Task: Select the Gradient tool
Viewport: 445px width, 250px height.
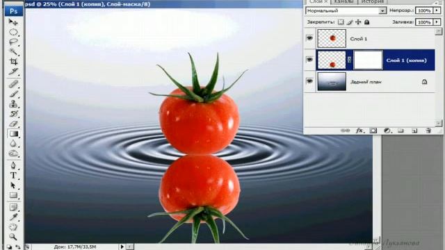Action: (x=13, y=133)
